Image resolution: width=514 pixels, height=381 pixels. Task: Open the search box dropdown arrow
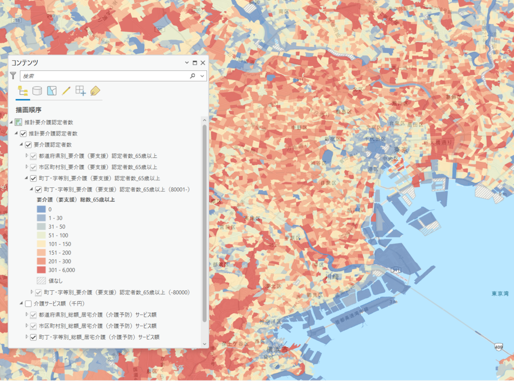coord(202,76)
